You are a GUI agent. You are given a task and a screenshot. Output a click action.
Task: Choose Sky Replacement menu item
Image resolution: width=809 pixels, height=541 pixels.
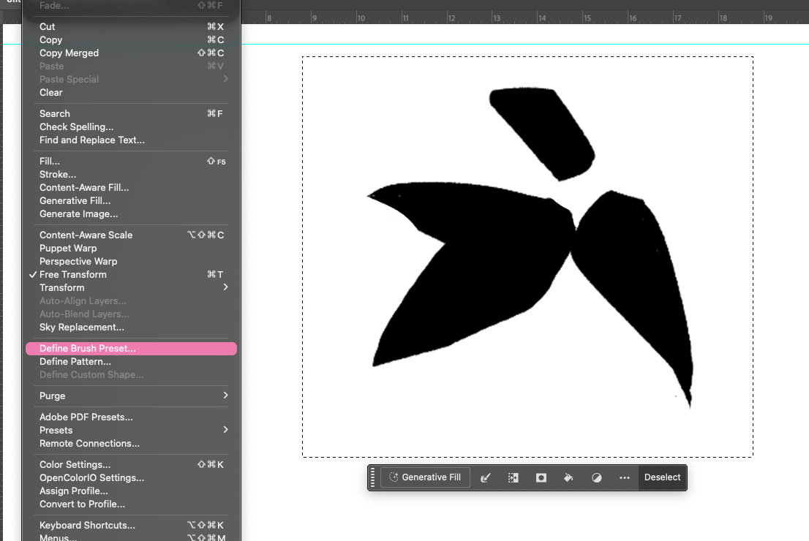point(131,328)
